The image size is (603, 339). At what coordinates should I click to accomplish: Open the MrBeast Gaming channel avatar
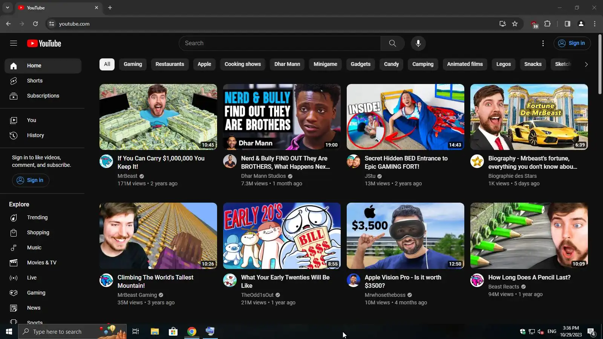click(x=106, y=280)
